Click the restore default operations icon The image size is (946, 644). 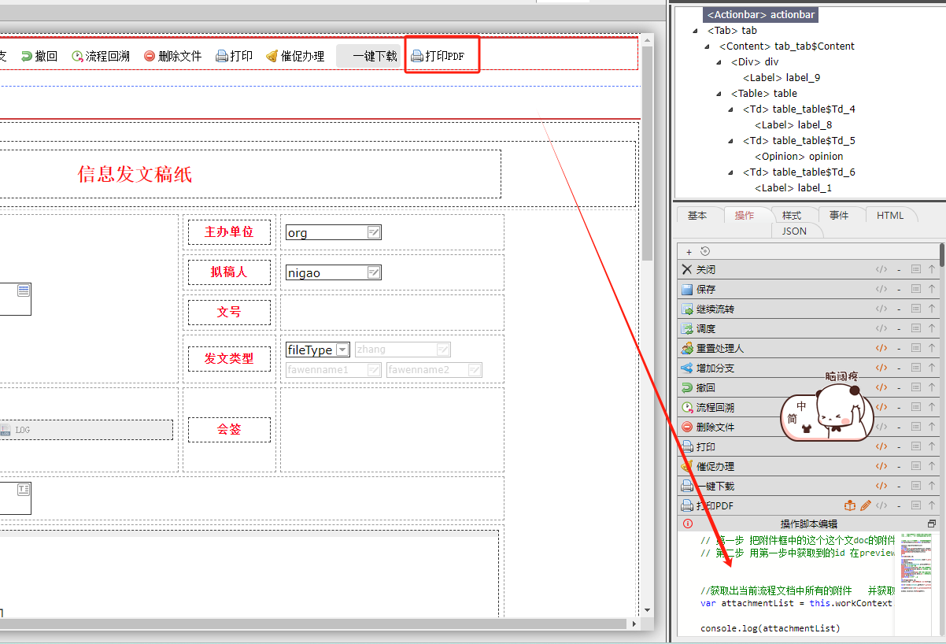click(x=704, y=252)
